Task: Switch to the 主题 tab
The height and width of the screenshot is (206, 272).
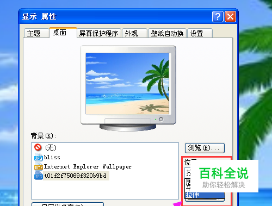Action: 36,33
